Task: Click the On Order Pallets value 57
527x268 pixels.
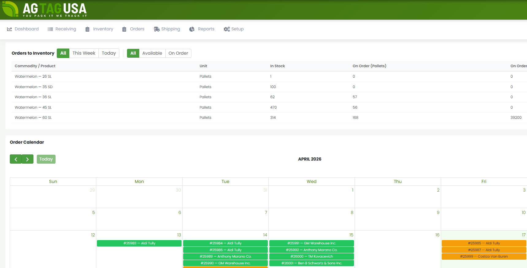Action: (x=355, y=97)
